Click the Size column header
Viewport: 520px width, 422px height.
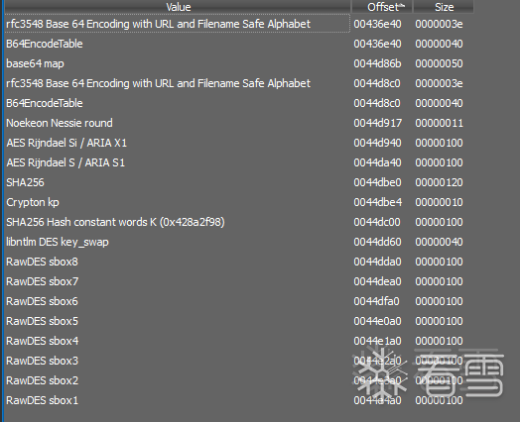444,7
